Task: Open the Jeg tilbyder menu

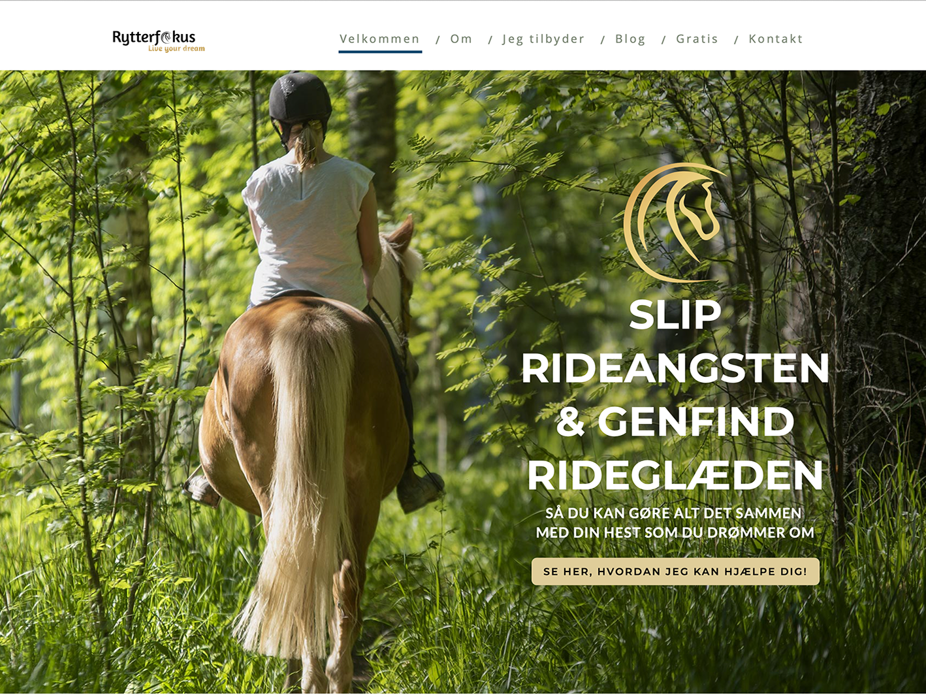Action: coord(543,39)
